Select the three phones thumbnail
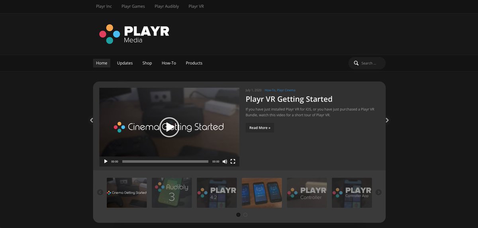 point(262,193)
